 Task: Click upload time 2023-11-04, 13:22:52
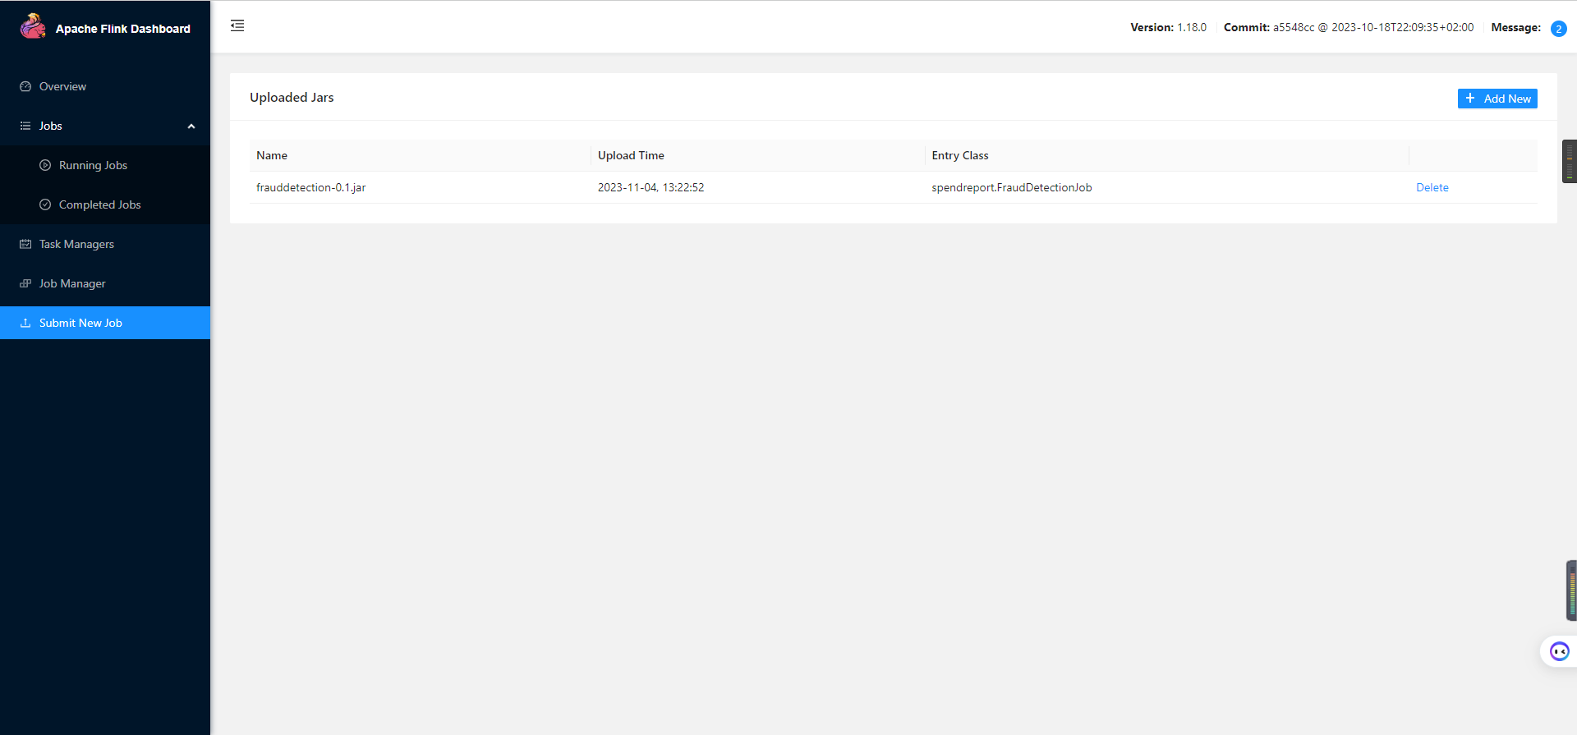(651, 187)
